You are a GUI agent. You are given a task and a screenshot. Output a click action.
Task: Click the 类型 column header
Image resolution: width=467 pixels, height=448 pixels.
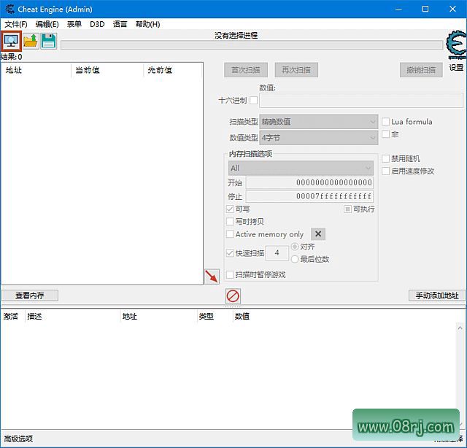tap(207, 317)
